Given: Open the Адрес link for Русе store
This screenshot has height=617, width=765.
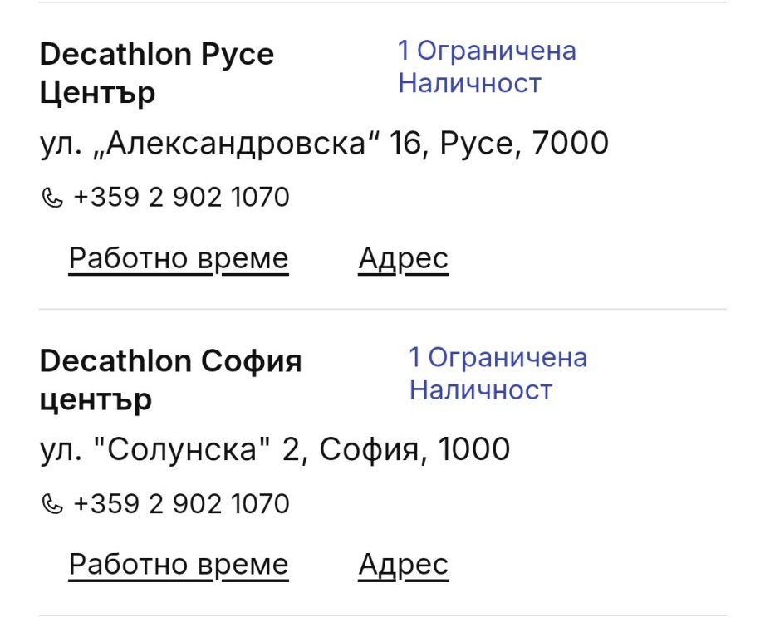Looking at the screenshot, I should tap(403, 258).
